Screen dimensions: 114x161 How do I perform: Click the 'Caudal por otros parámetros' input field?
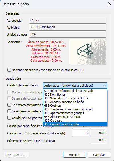(81, 133)
